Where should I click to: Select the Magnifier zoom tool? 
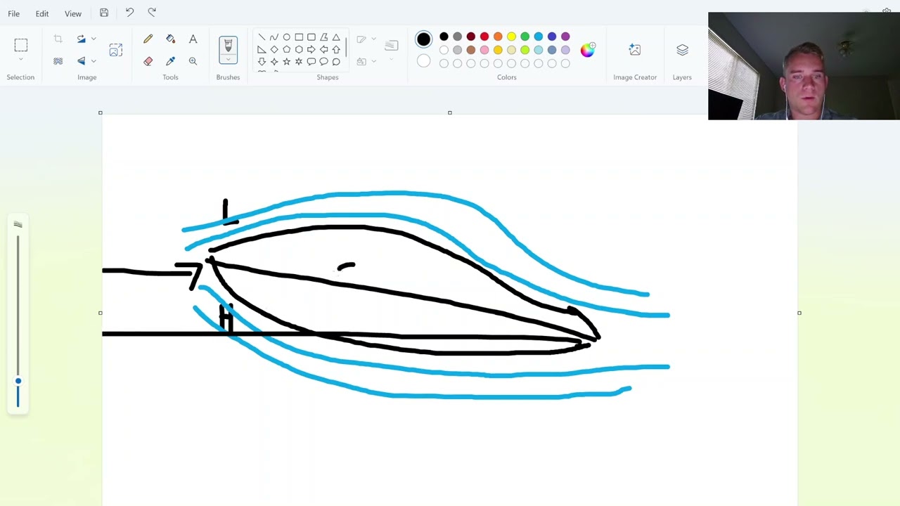point(193,61)
